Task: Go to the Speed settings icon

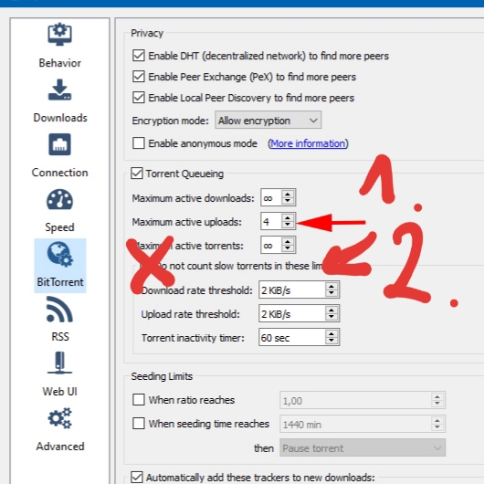Action: click(59, 200)
